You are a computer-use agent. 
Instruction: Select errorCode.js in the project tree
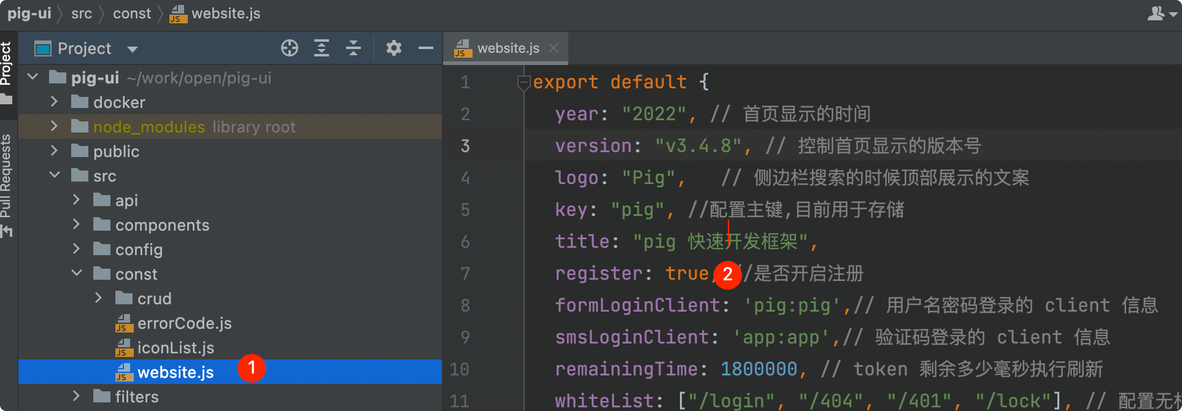pos(230,323)
